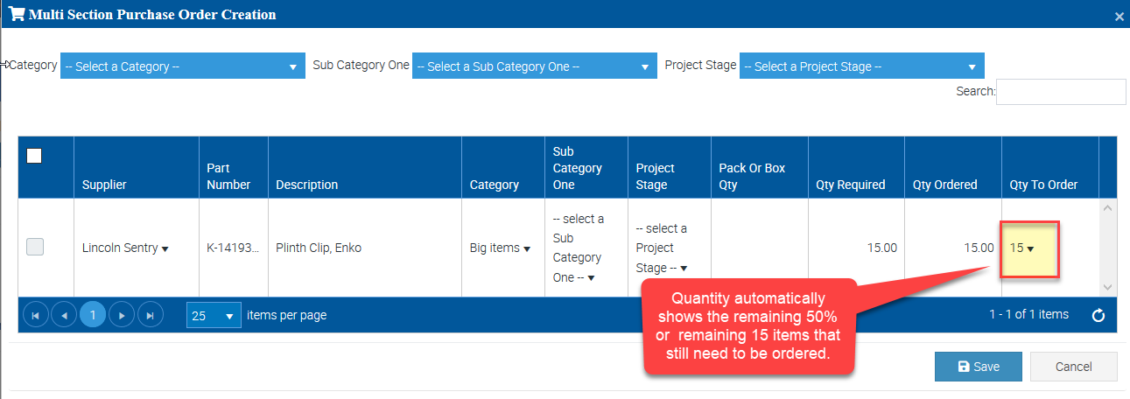Open the Category filter dropdown
This screenshot has width=1130, height=399.
(x=182, y=66)
